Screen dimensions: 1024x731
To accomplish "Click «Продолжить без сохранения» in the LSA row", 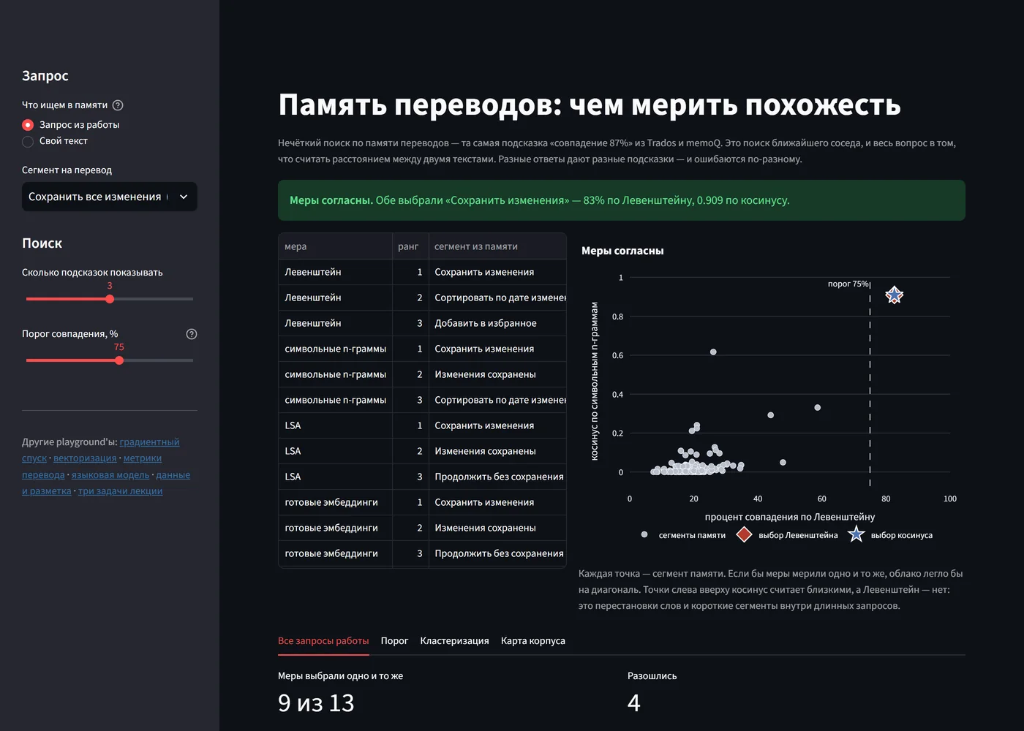I will pos(497,477).
